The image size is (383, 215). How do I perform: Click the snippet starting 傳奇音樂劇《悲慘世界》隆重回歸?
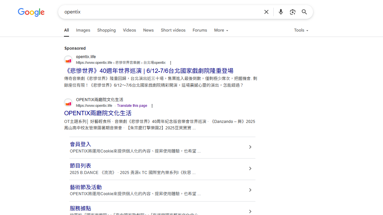click(x=161, y=82)
